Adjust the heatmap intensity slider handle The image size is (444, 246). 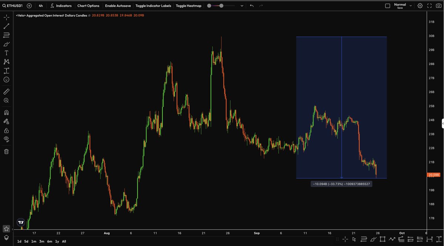pos(221,6)
